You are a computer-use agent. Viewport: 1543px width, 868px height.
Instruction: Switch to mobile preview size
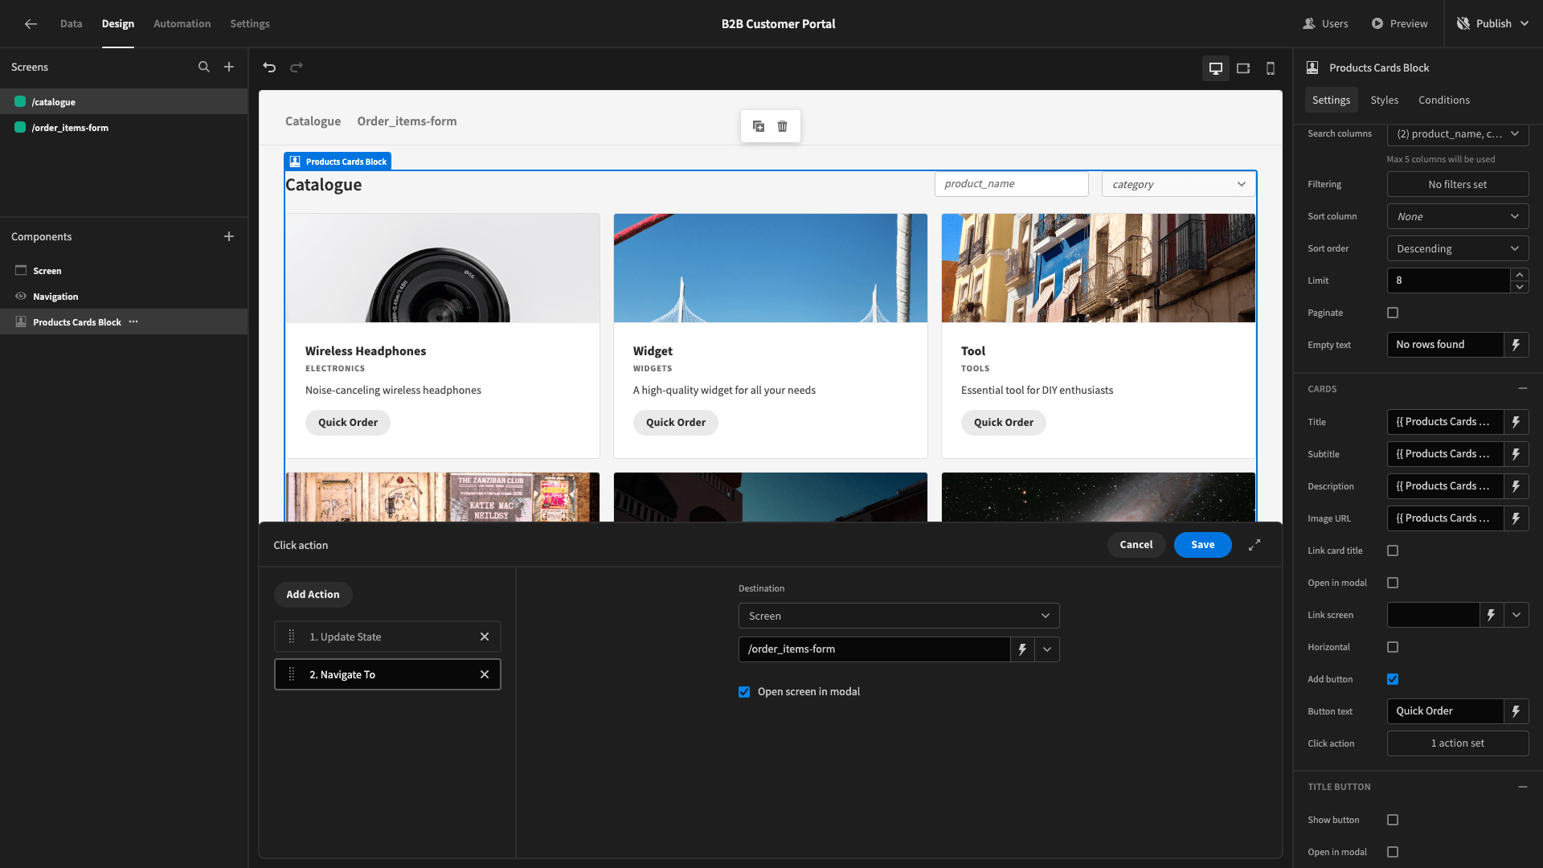[x=1271, y=68]
